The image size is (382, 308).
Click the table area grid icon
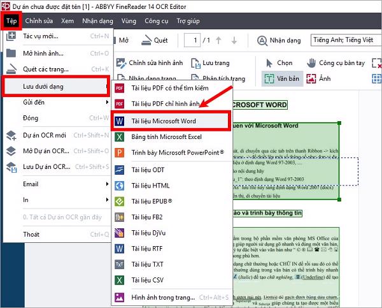point(377,78)
